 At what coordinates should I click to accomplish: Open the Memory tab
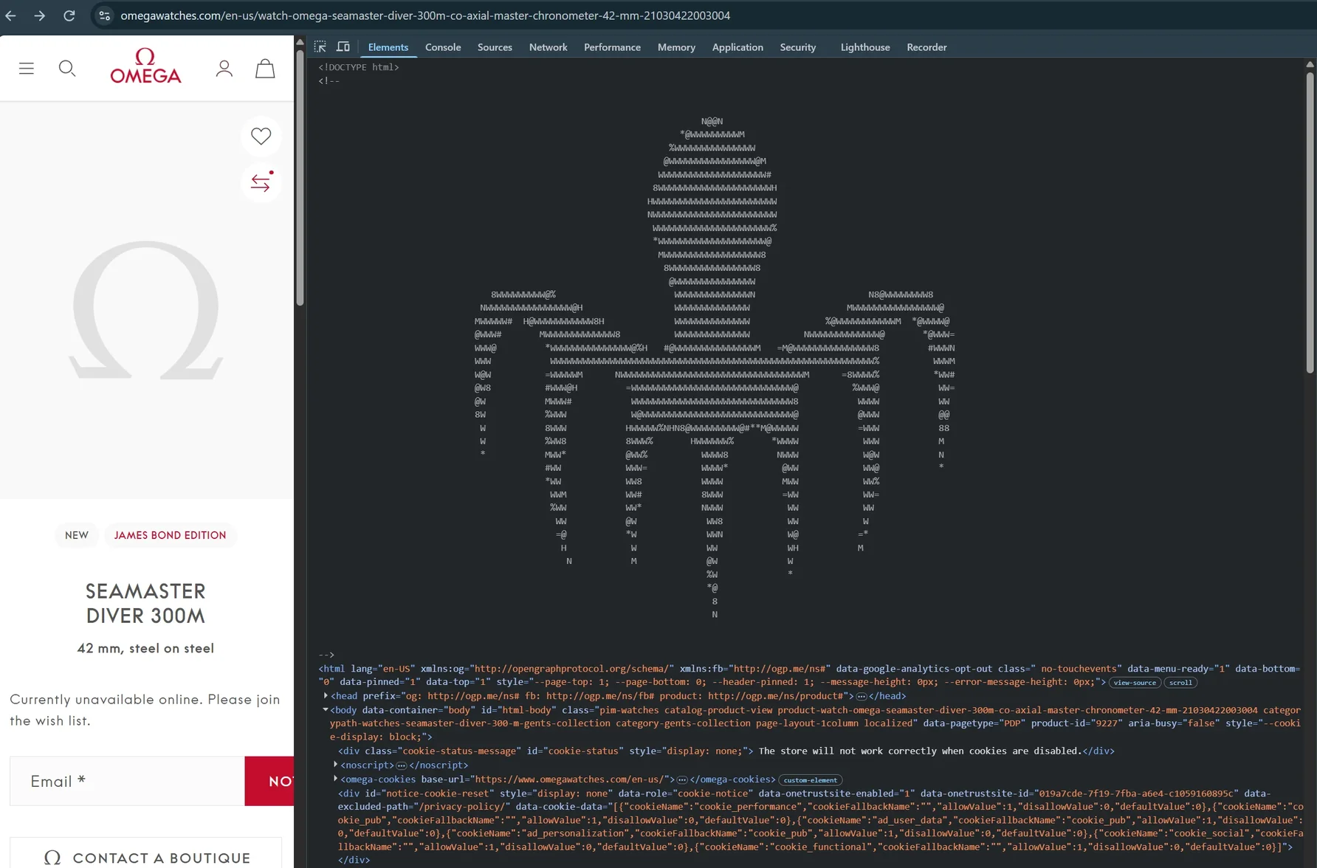pyautogui.click(x=676, y=47)
